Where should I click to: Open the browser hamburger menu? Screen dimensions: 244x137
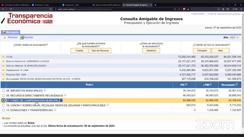[x=241, y=9]
